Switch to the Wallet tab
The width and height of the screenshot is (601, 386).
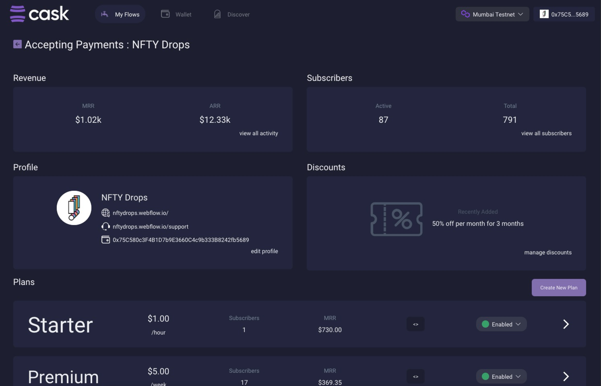(x=176, y=14)
